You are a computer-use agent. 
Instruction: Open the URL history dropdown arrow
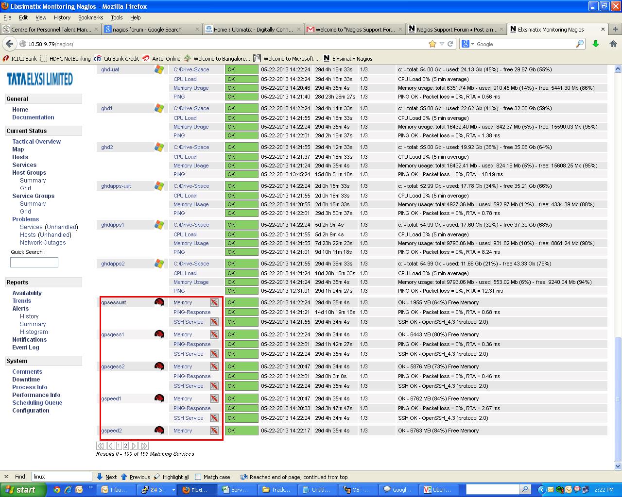[x=441, y=44]
